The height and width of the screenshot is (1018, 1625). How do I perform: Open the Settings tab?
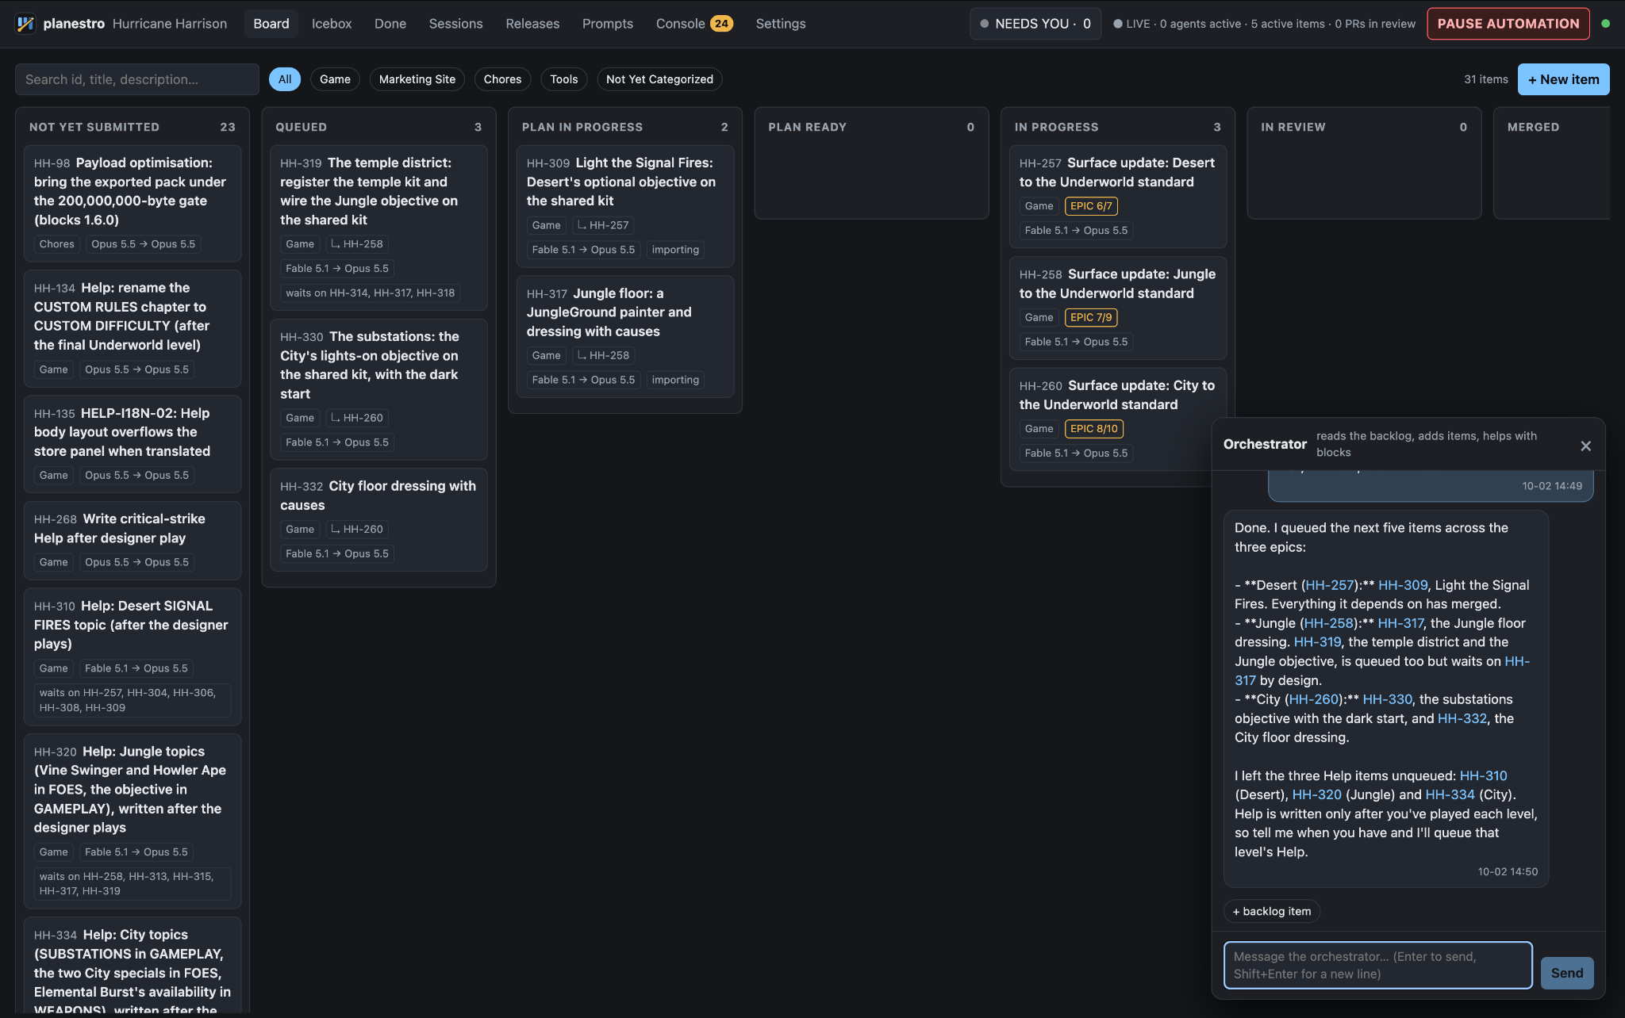(781, 24)
